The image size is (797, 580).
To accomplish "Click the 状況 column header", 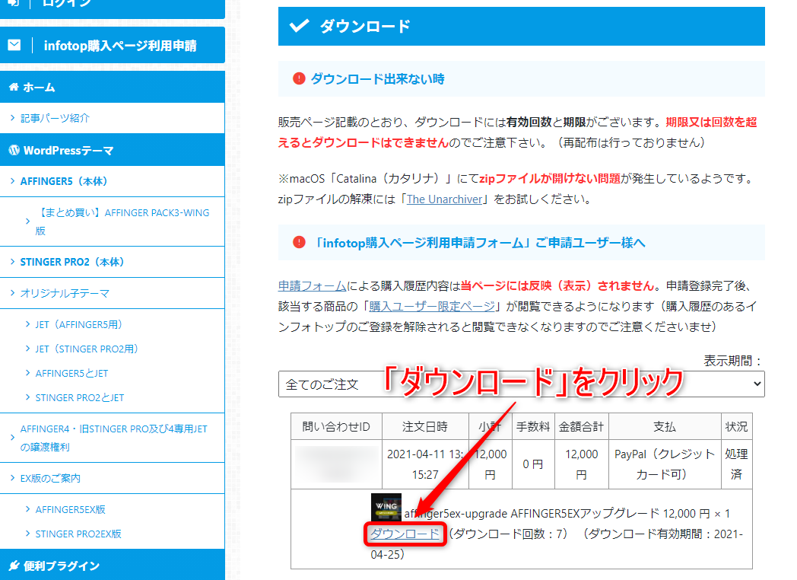I will (x=736, y=426).
